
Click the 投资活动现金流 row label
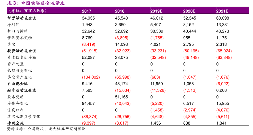pyautogui.click(x=22, y=51)
